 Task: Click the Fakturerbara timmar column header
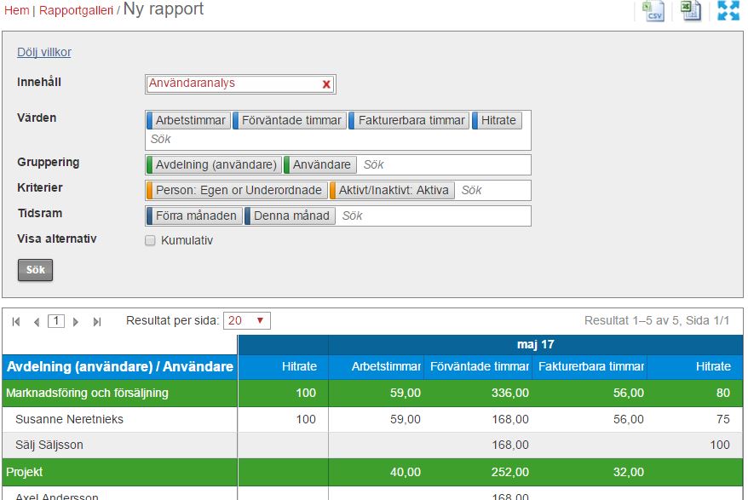click(x=590, y=367)
